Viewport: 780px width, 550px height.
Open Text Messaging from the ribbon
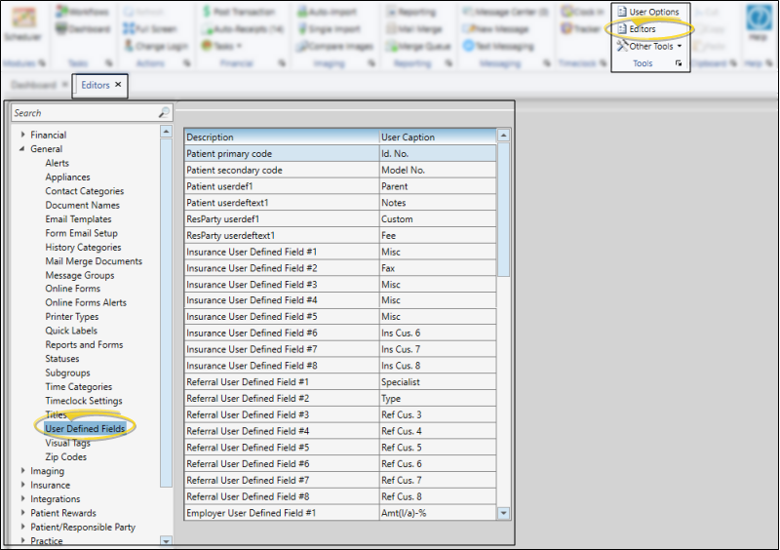(469, 46)
